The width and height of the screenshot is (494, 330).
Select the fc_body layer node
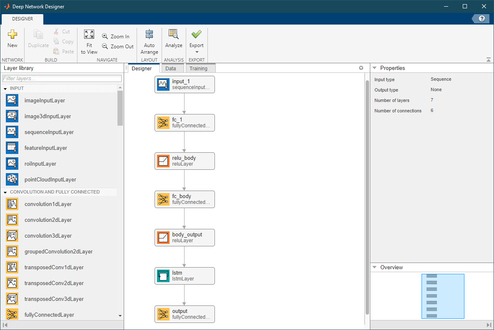tap(185, 199)
